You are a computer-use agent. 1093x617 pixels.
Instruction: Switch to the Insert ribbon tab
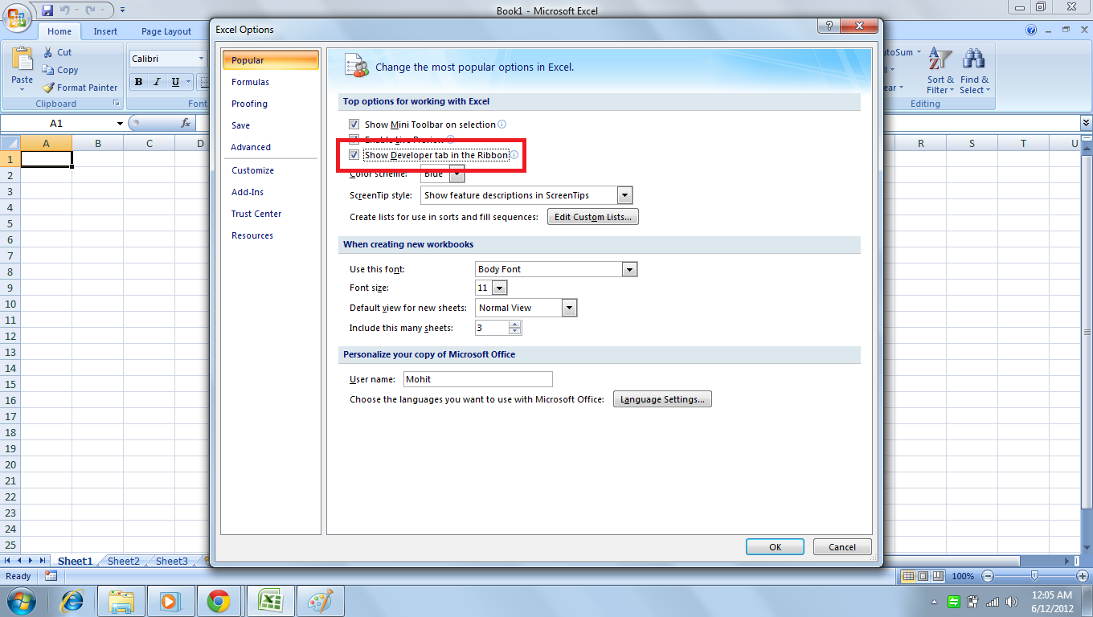coord(105,31)
